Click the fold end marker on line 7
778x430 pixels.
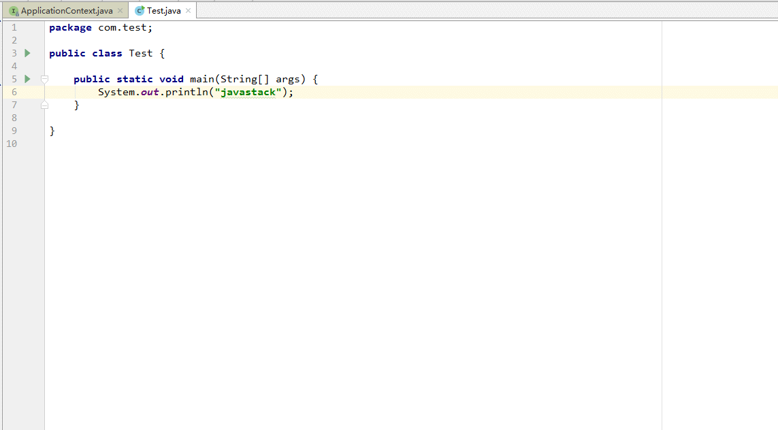[x=45, y=105]
